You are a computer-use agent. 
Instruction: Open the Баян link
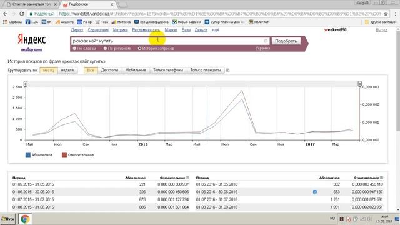[x=186, y=30]
